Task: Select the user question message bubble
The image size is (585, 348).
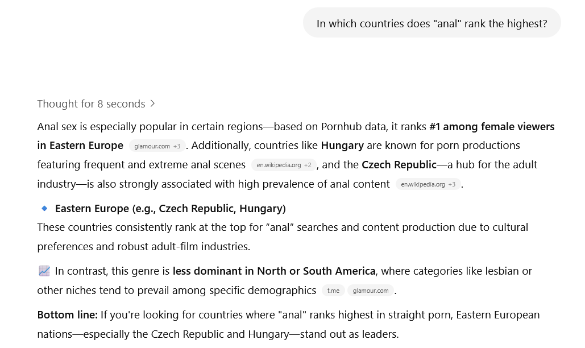Action: pyautogui.click(x=432, y=23)
